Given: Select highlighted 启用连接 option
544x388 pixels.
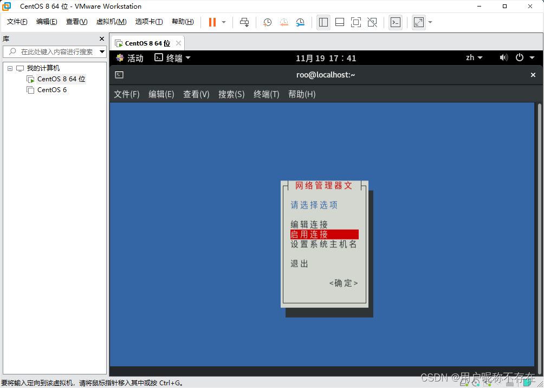Looking at the screenshot, I should (325, 234).
